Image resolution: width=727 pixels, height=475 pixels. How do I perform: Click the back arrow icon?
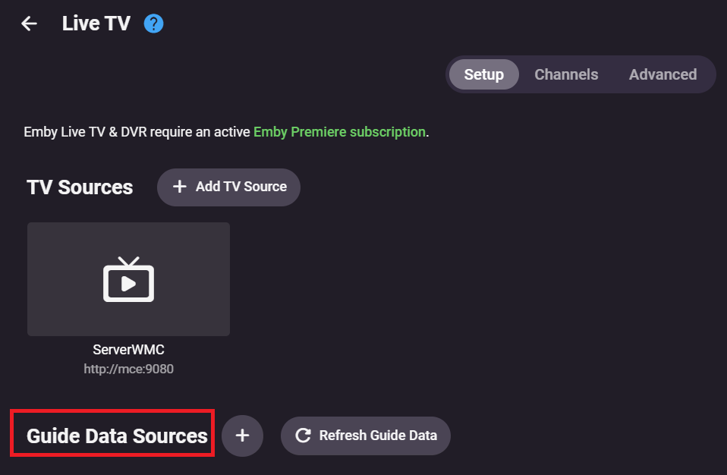(x=29, y=24)
